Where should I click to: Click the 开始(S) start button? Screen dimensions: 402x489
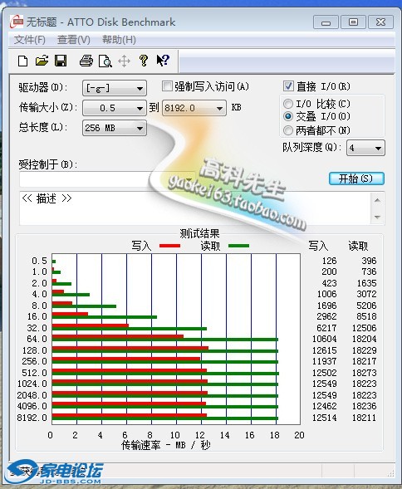[356, 178]
